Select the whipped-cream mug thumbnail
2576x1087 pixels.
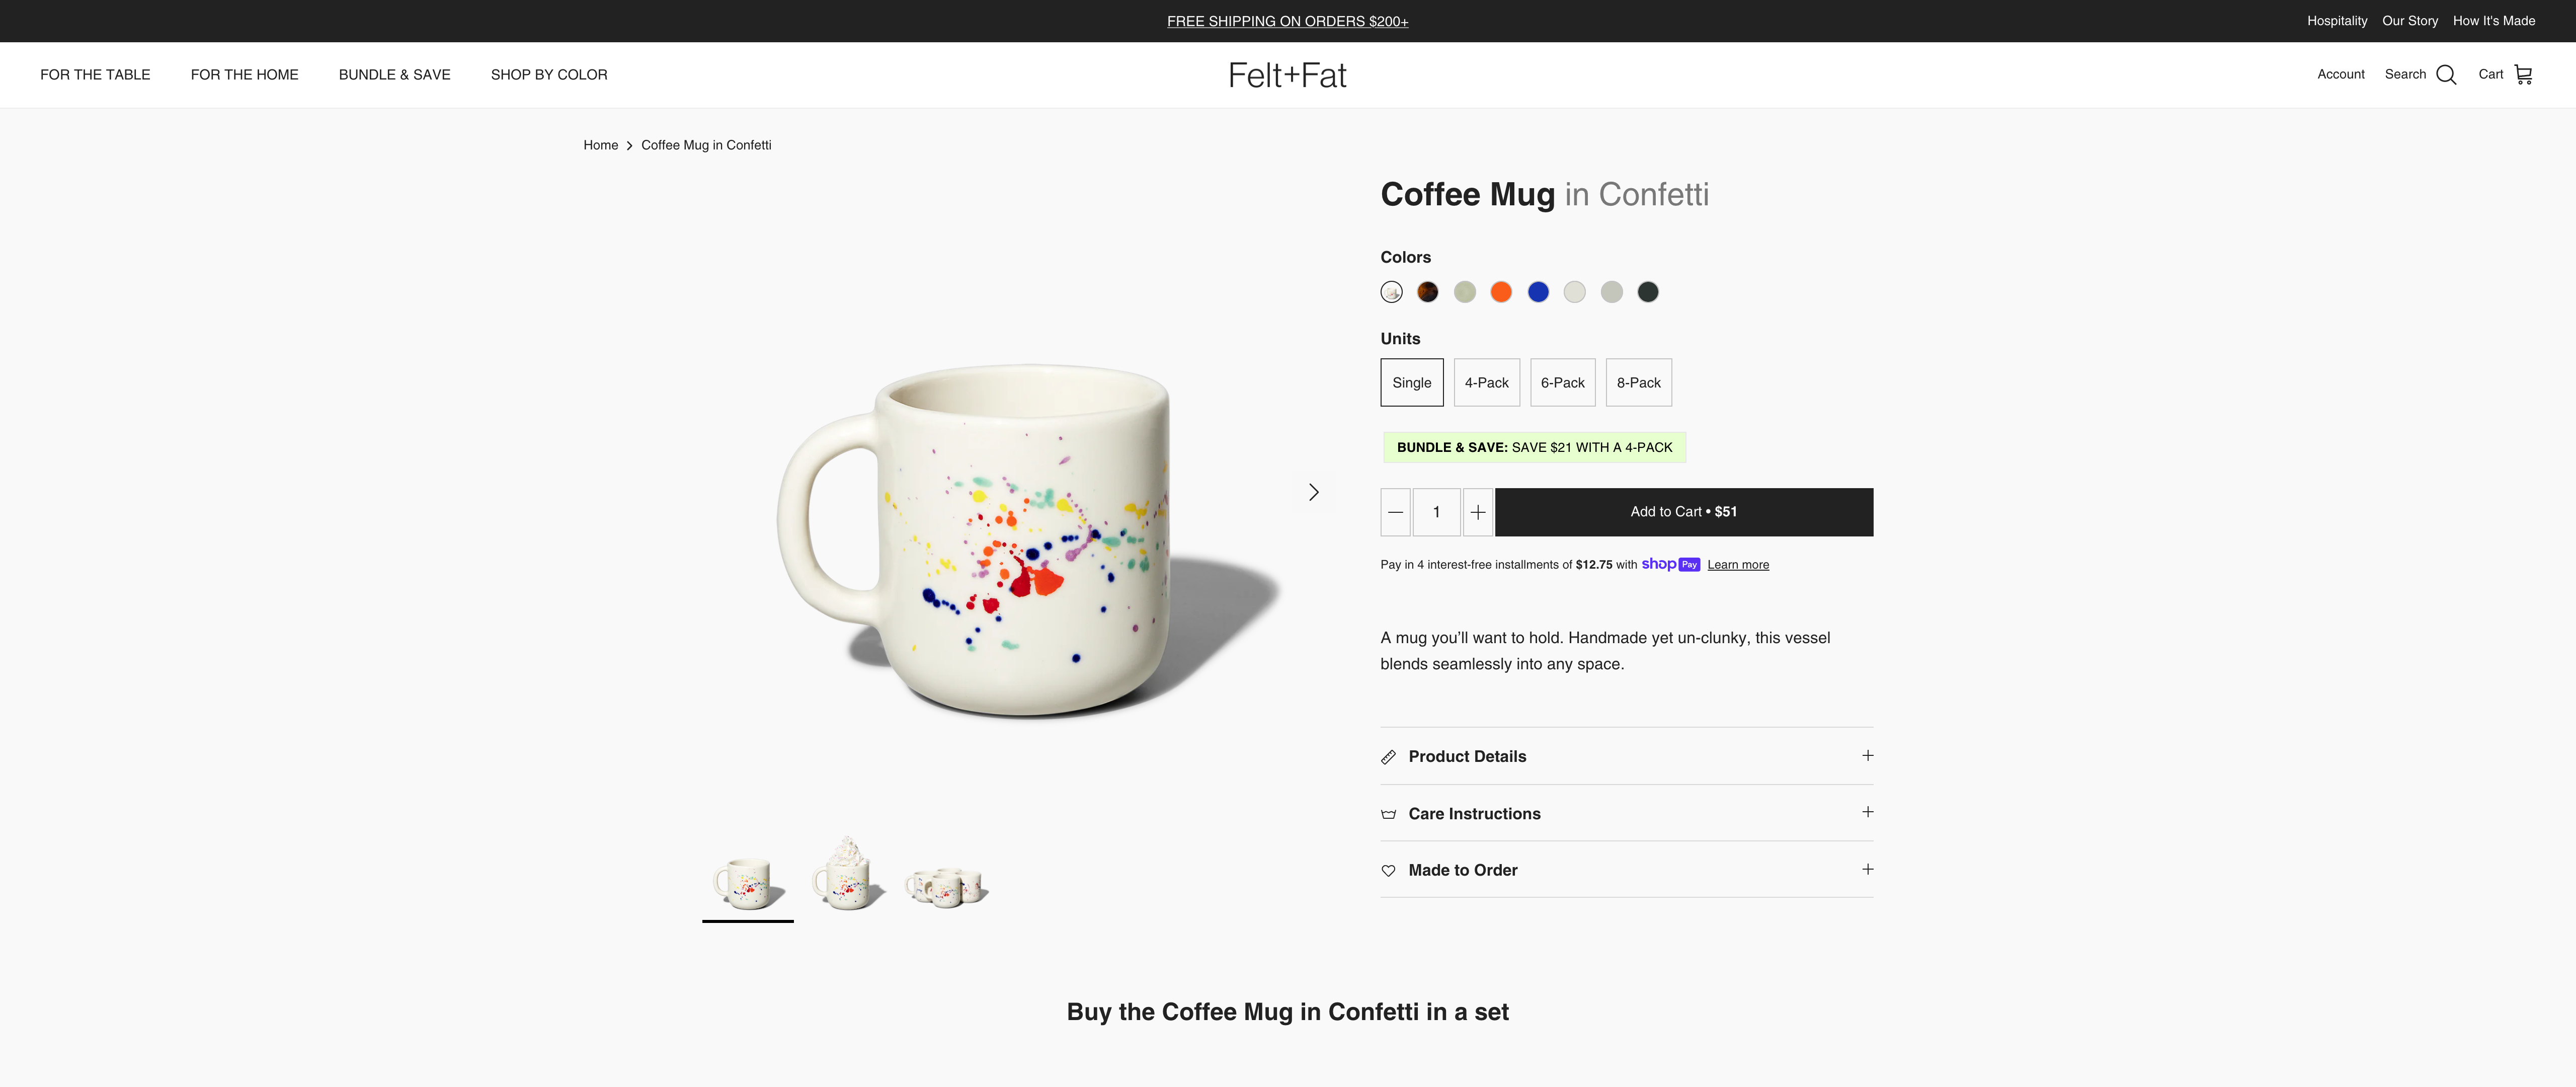tap(846, 875)
